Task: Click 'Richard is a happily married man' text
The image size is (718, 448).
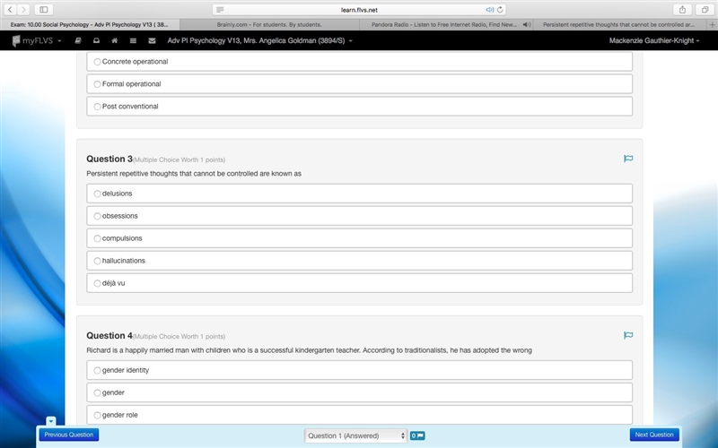Action: [x=309, y=350]
